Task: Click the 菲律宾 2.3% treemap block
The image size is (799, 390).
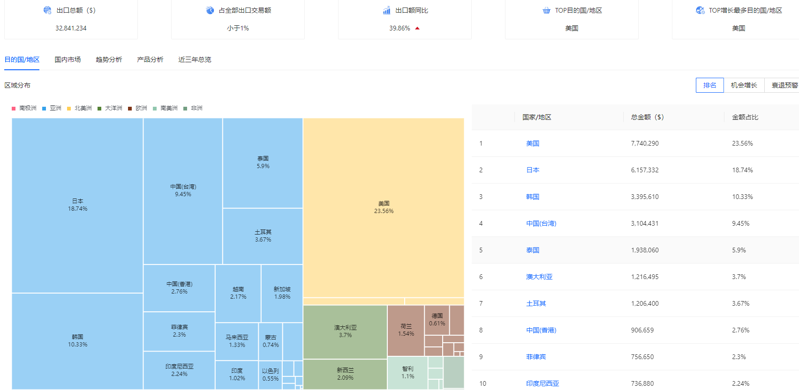Action: click(179, 331)
